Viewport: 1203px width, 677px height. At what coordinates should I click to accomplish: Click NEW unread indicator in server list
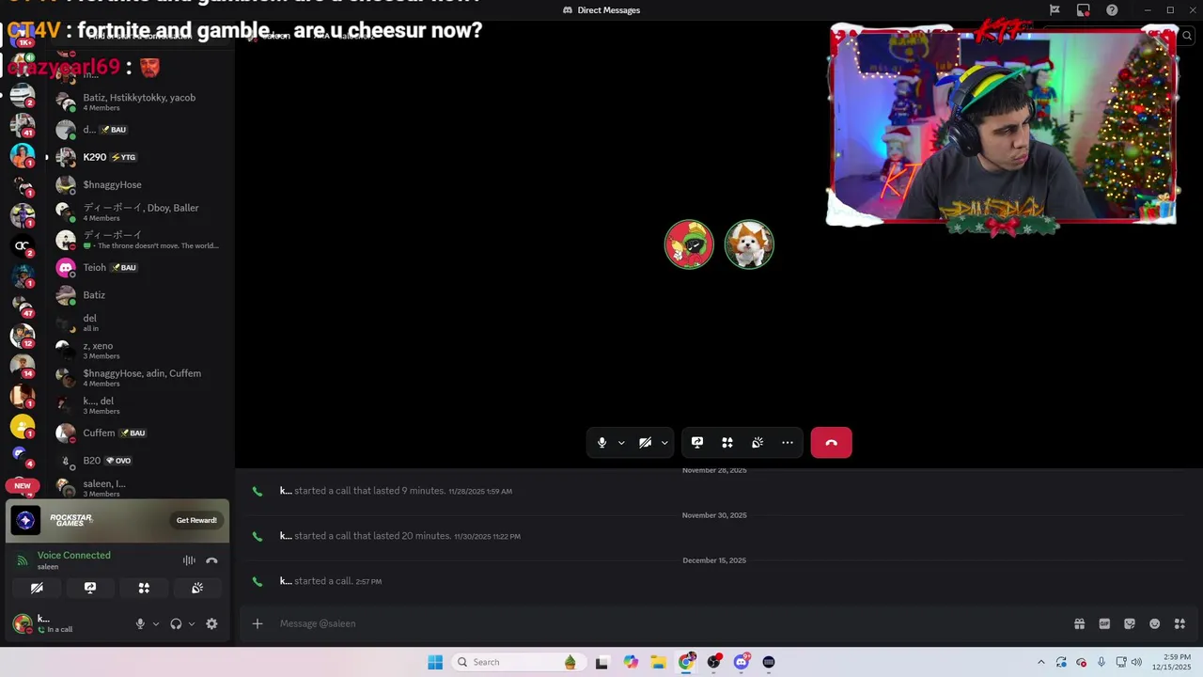point(23,486)
